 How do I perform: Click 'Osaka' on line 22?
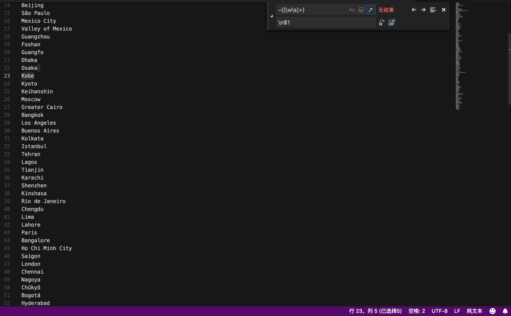pyautogui.click(x=29, y=68)
